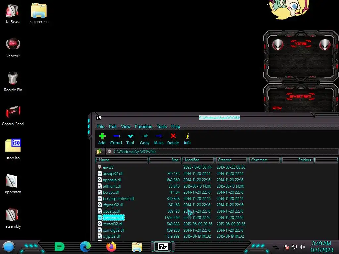Screen dimensions: 339x254
Task: Click the network tray icon
Action: point(294,247)
